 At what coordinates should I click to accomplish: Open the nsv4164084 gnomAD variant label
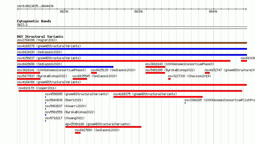[49, 82]
